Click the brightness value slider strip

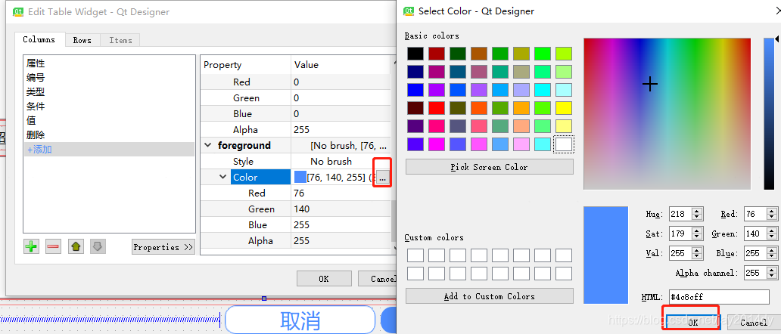(769, 114)
